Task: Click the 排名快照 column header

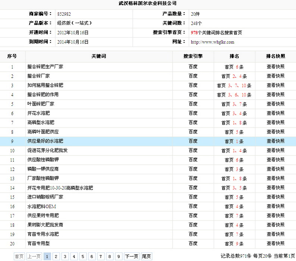Action: pos(275,56)
